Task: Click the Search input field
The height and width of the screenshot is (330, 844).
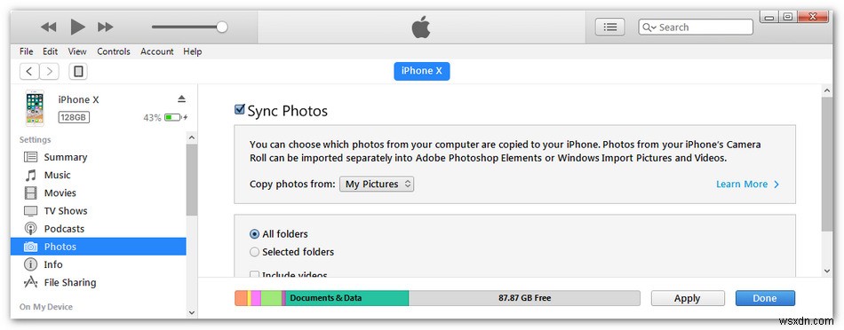Action: click(696, 27)
